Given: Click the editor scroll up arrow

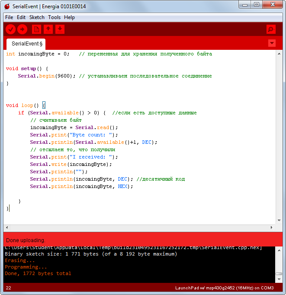Looking at the screenshot, I should point(279,54).
